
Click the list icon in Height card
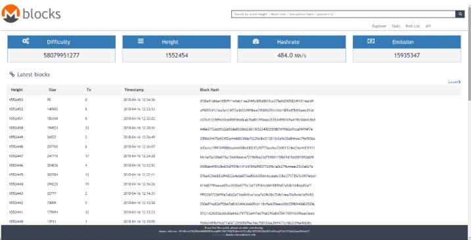pyautogui.click(x=141, y=41)
